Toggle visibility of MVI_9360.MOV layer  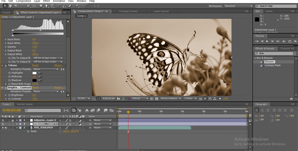tap(3, 128)
